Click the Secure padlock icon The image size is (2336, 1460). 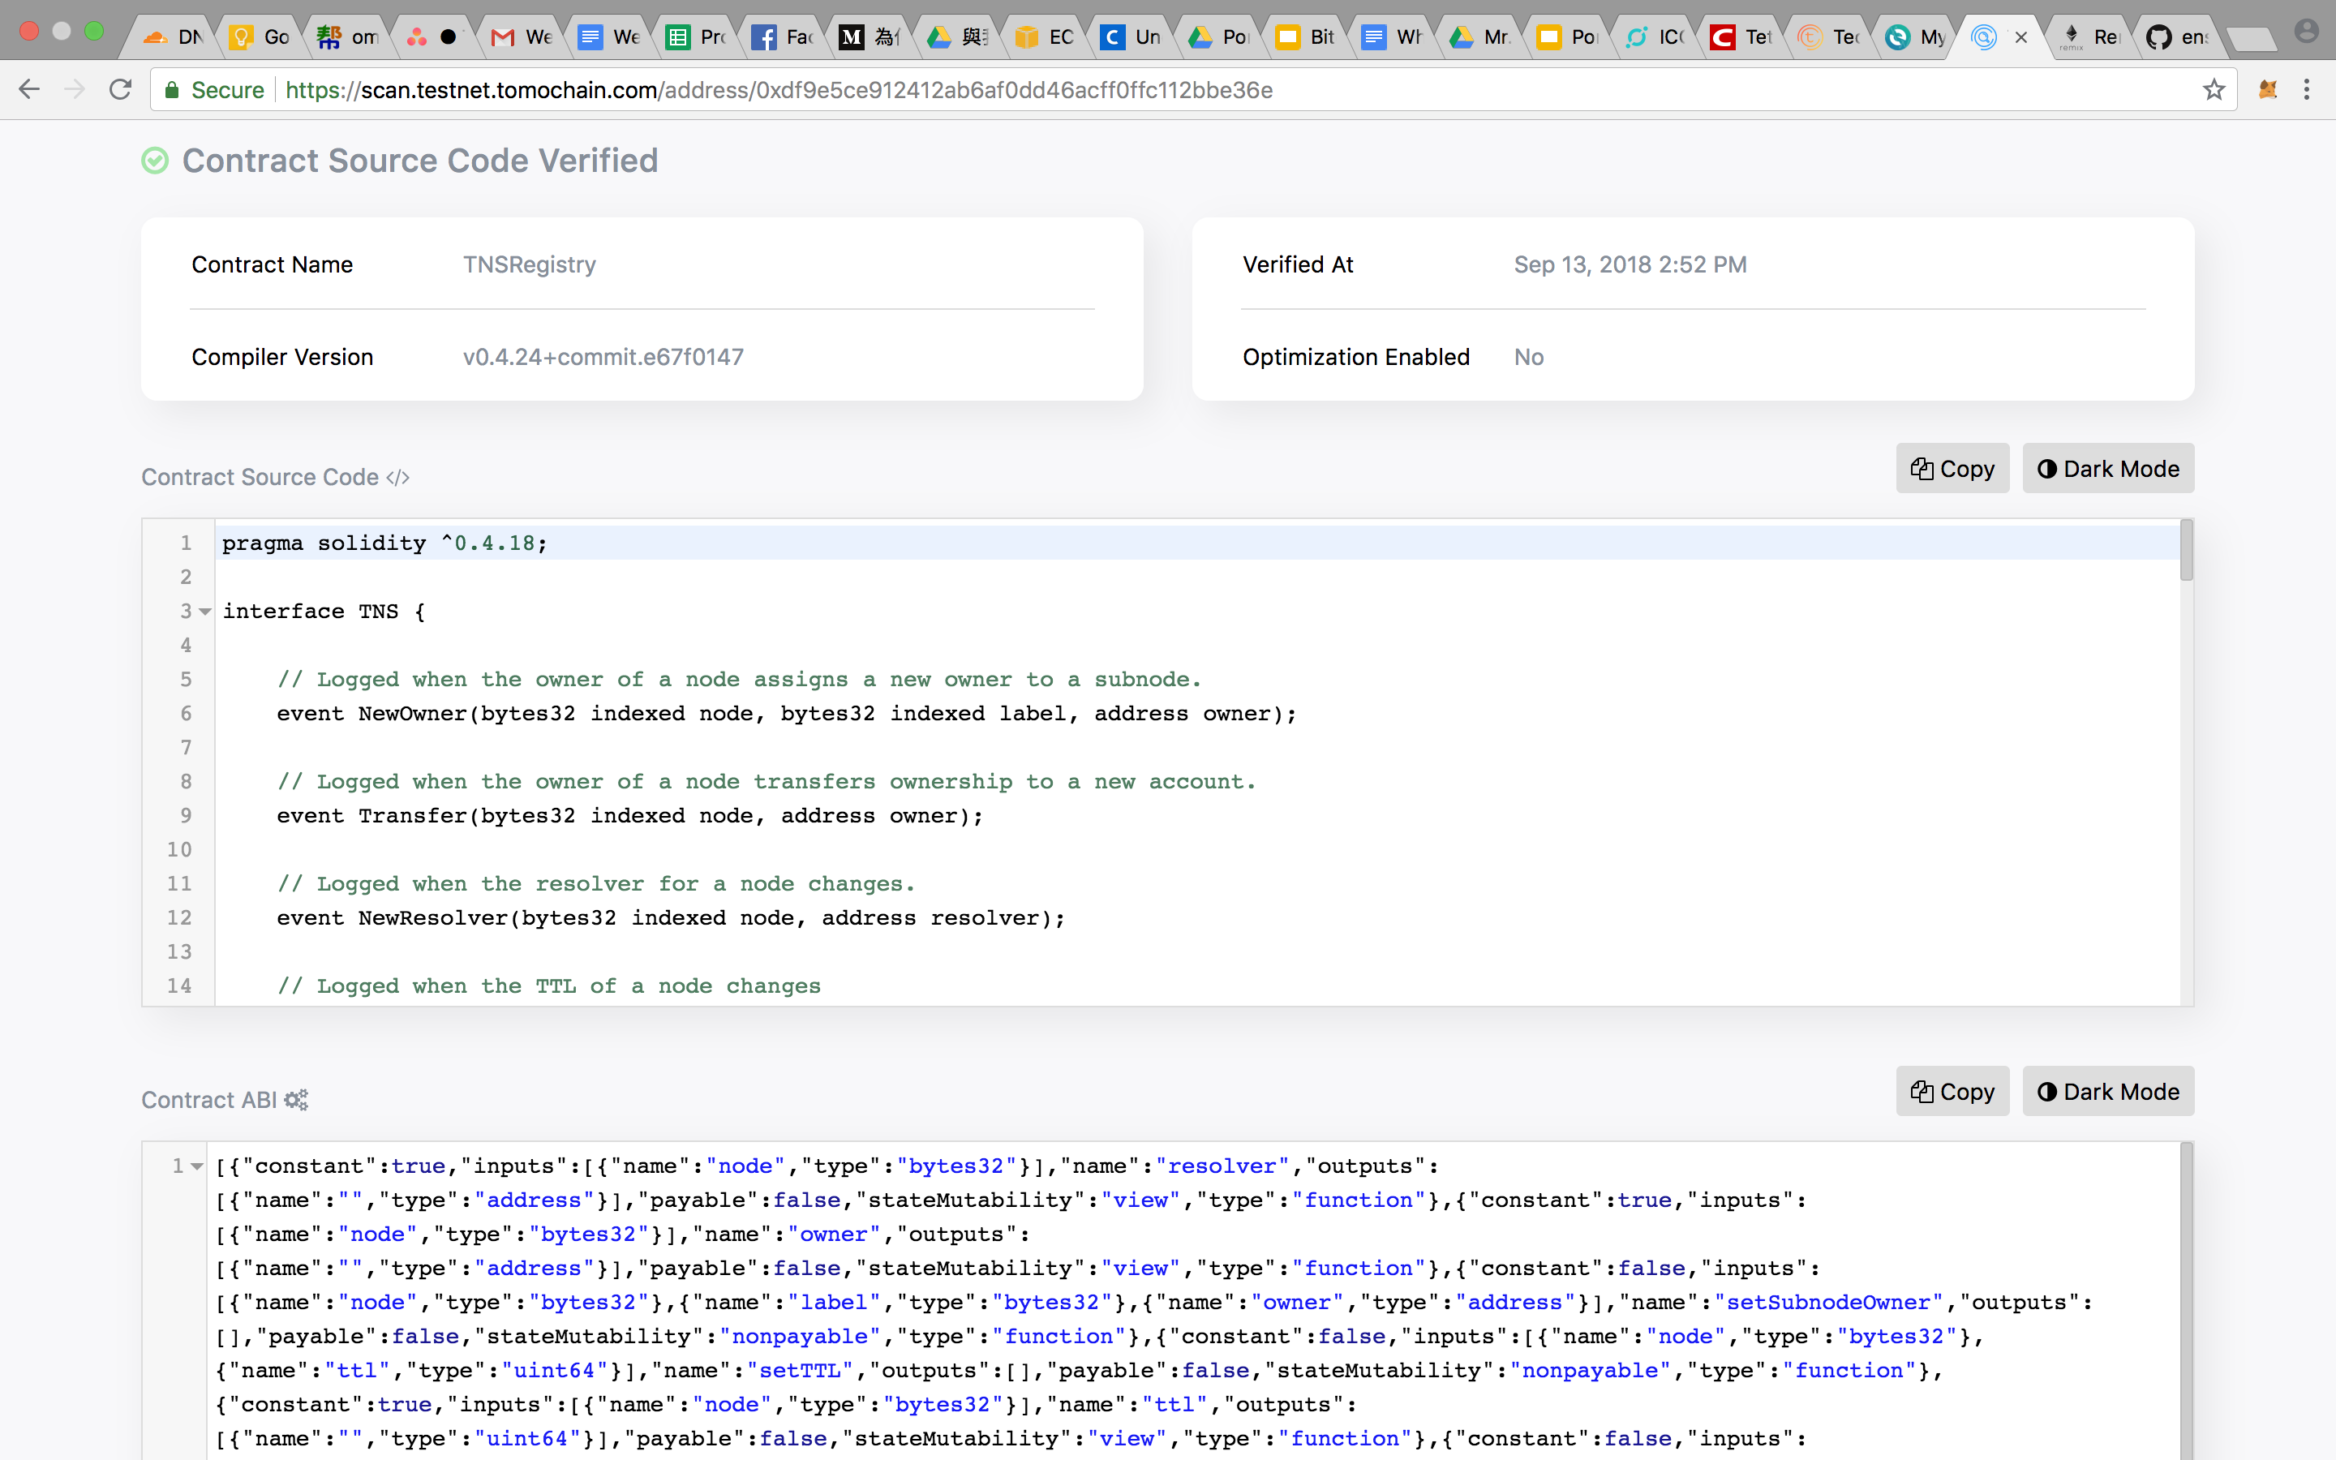pyautogui.click(x=172, y=90)
